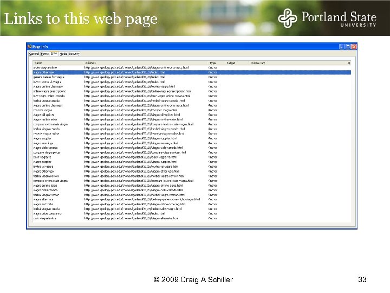This screenshot has width=390, height=293.
Task: Click the address ending herbal-viagra-woman.html
Action: point(134,195)
